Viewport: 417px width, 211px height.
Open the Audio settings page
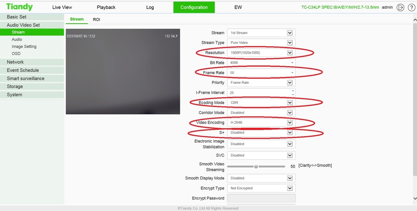click(x=17, y=39)
